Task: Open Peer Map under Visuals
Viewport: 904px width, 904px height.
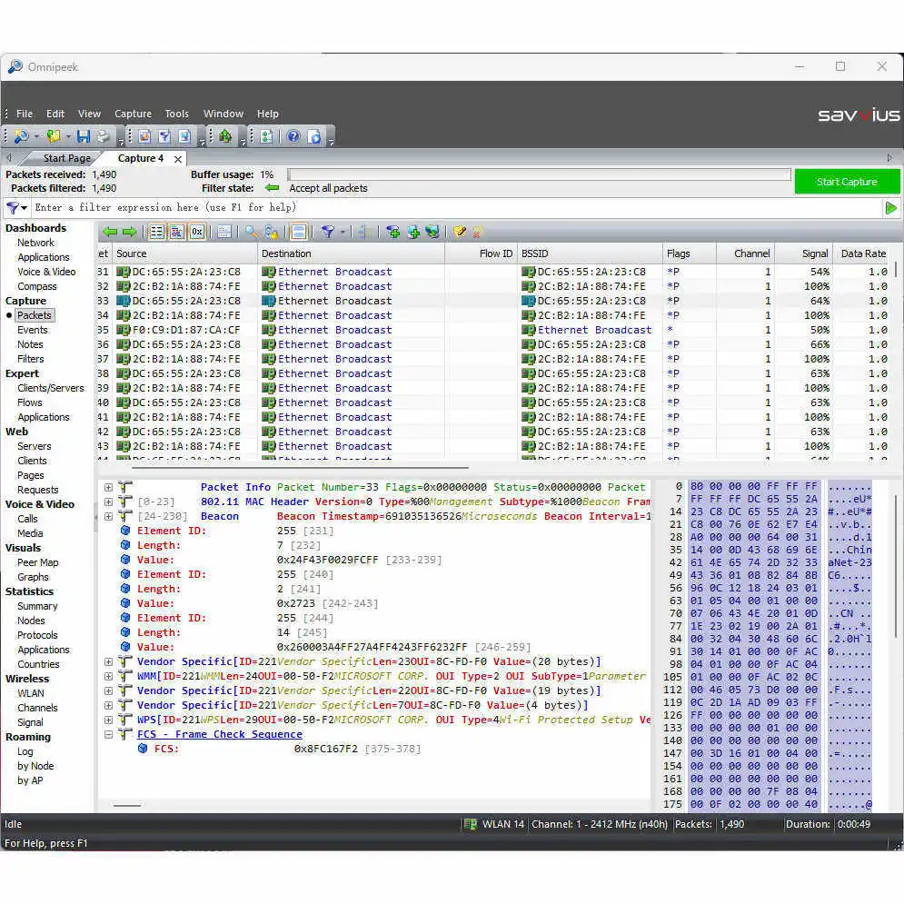Action: point(38,562)
